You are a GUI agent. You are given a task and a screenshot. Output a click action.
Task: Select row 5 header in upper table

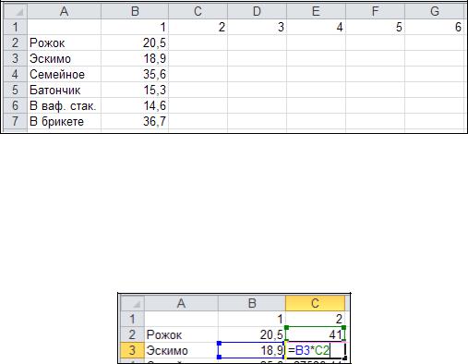(15, 90)
